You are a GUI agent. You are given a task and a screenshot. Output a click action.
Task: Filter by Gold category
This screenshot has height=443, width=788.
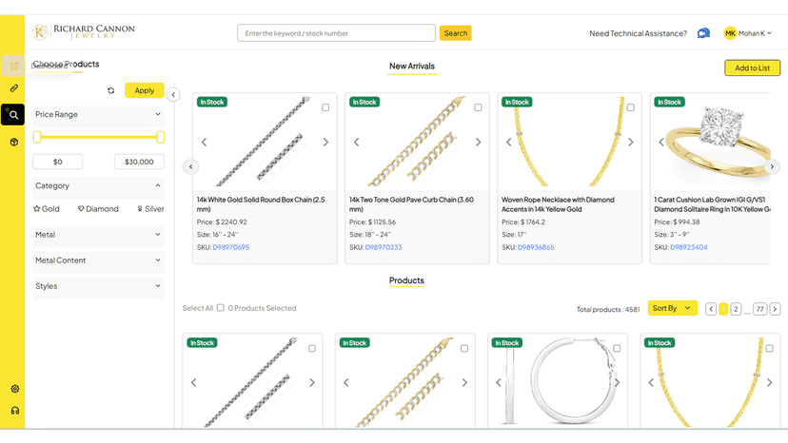tap(47, 209)
